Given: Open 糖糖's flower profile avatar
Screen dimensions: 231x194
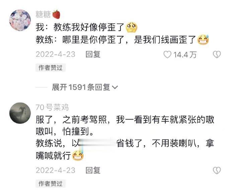Looking at the screenshot, I should (x=20, y=20).
